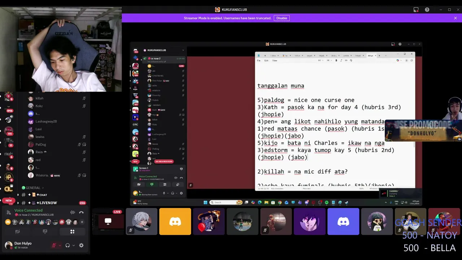Click Windows Start button in shared screen taskbar

pos(205,203)
